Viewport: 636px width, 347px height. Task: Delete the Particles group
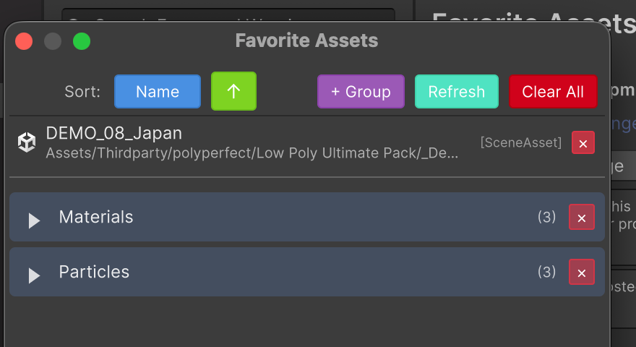[x=581, y=273]
